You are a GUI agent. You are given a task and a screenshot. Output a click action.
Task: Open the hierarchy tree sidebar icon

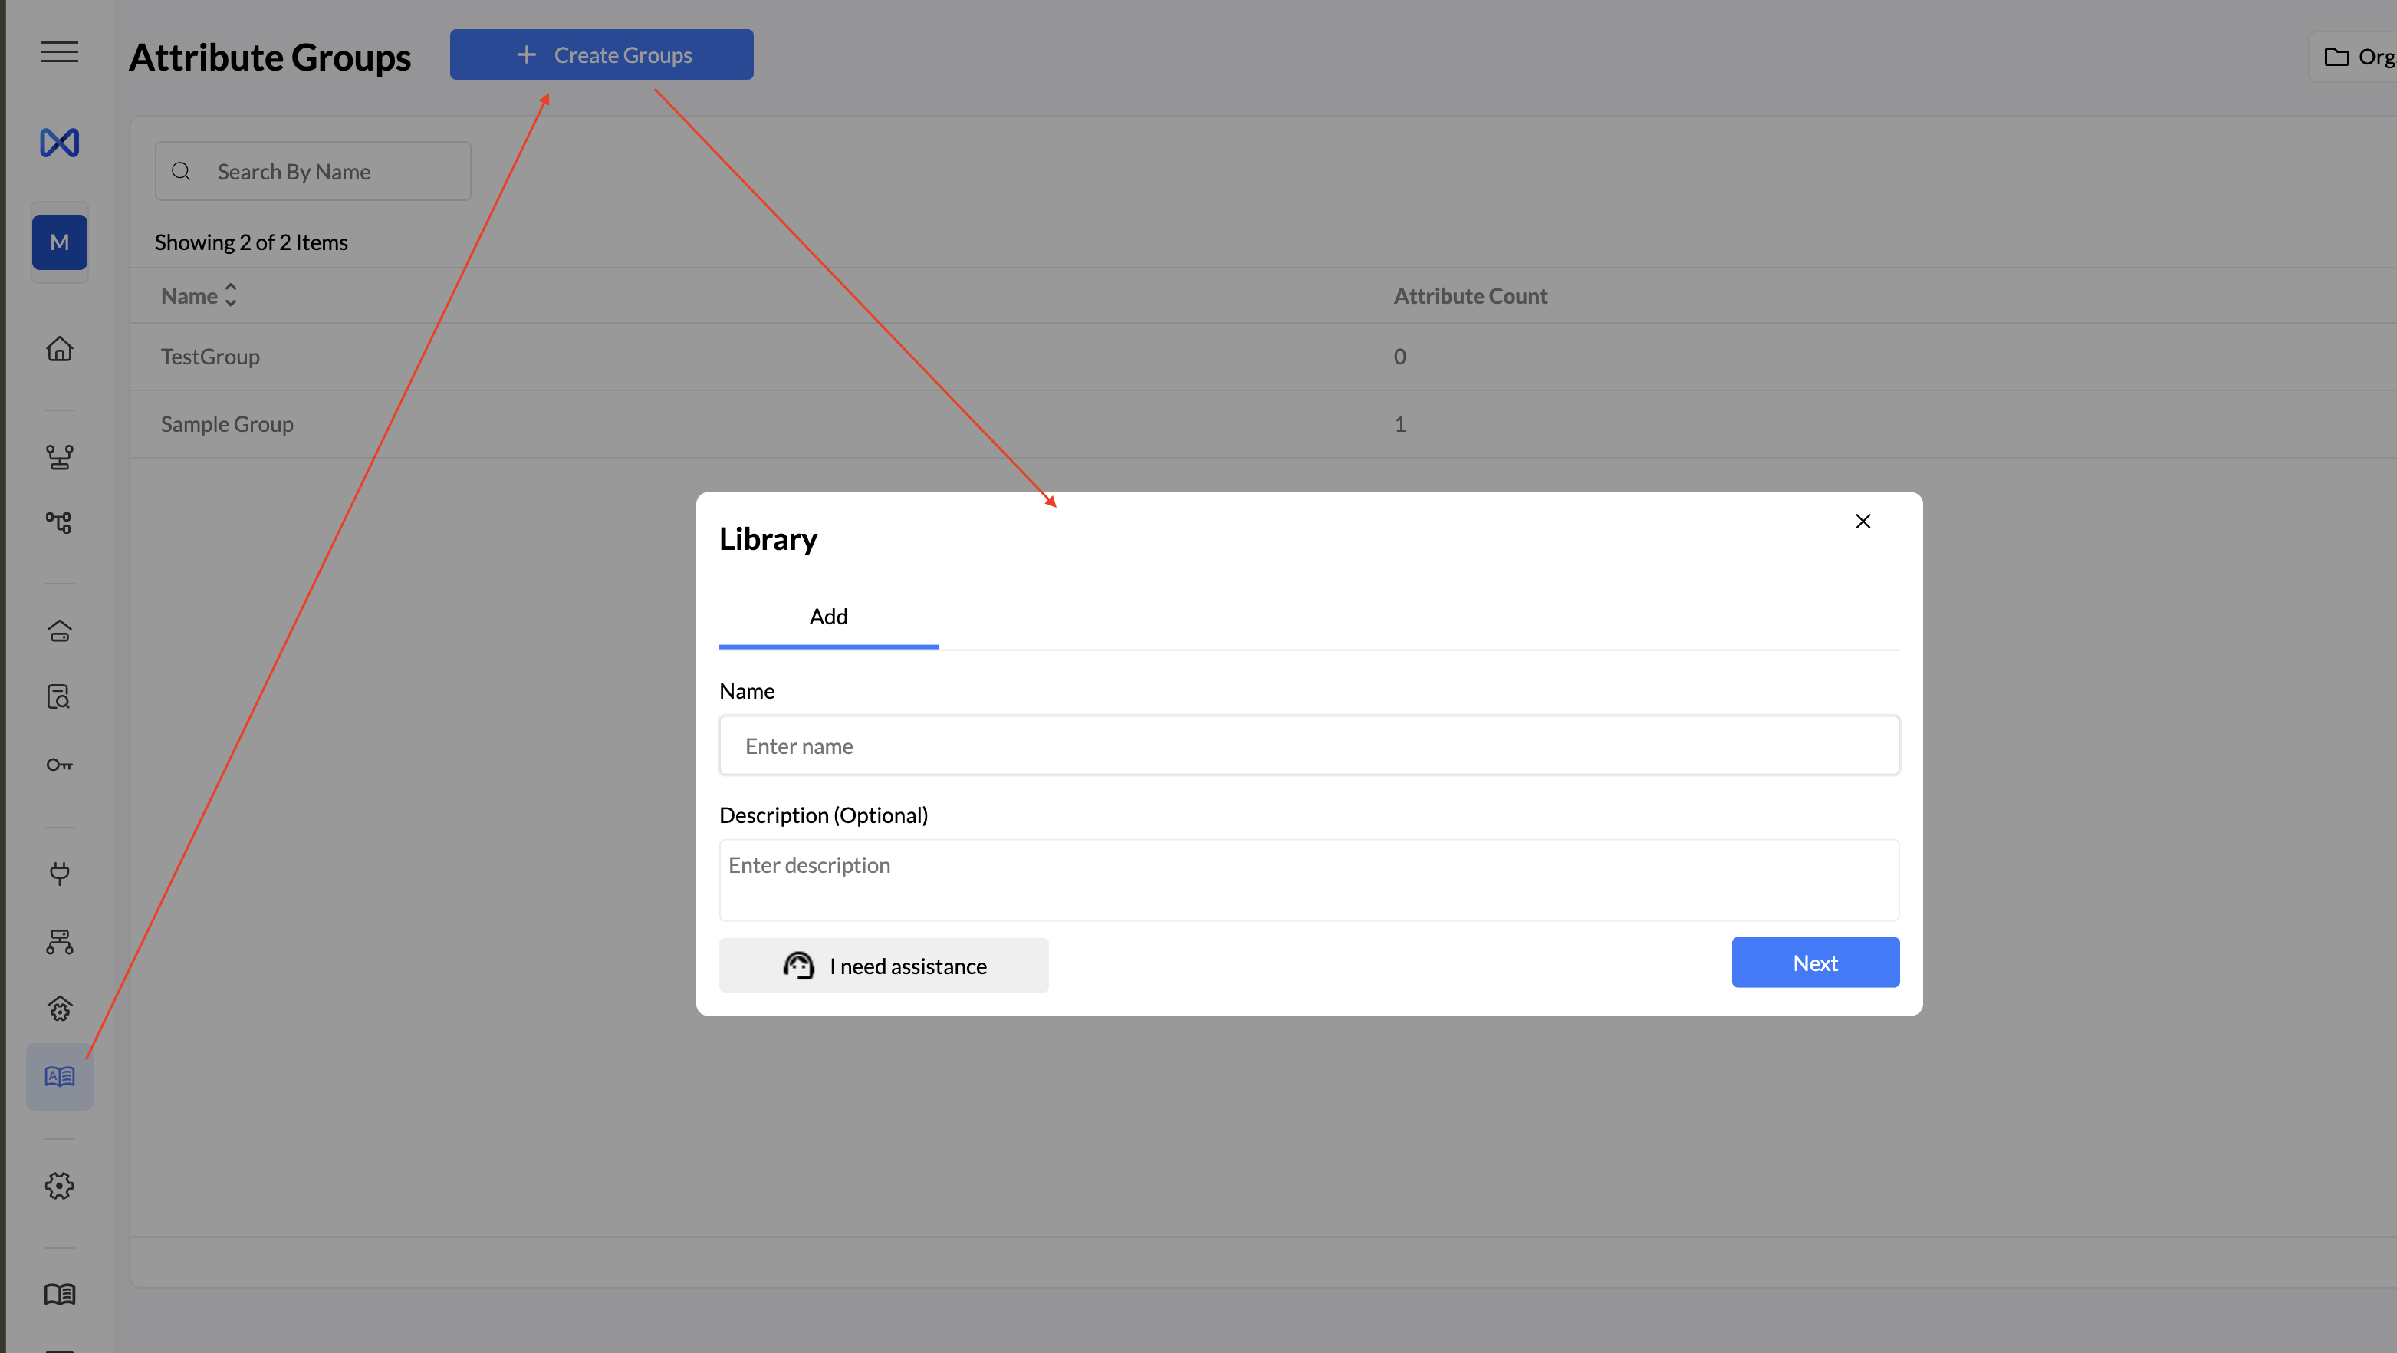pyautogui.click(x=60, y=523)
